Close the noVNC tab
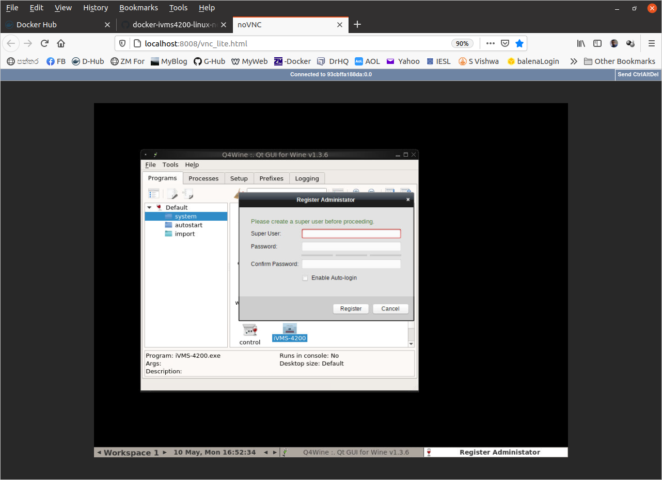Viewport: 662px width, 480px height. pyautogui.click(x=340, y=24)
